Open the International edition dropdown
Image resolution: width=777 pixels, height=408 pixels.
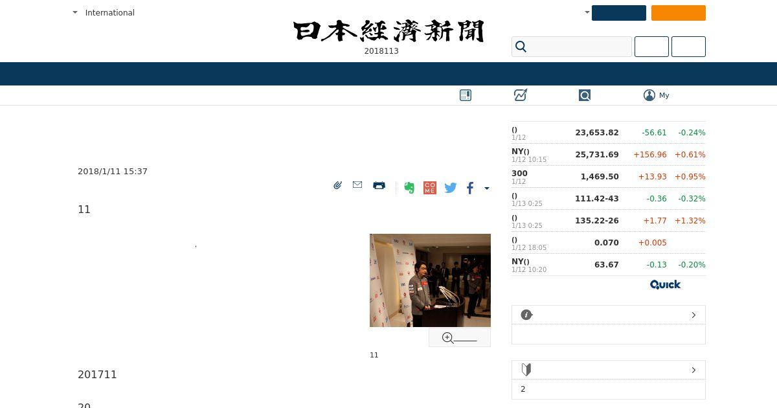point(104,12)
